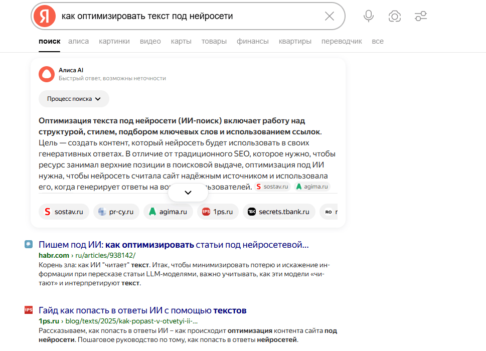Open the 1ps.ru guide about AI answers

pos(142,310)
